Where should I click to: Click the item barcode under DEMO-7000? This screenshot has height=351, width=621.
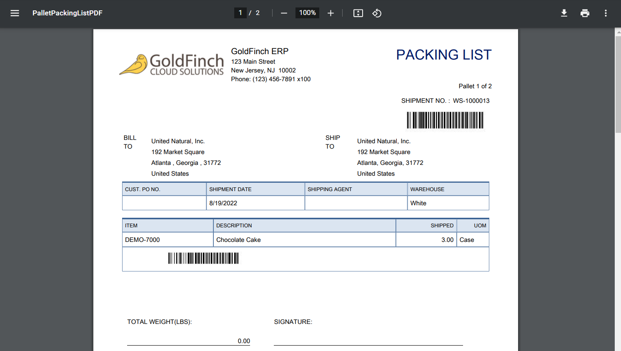[203, 258]
